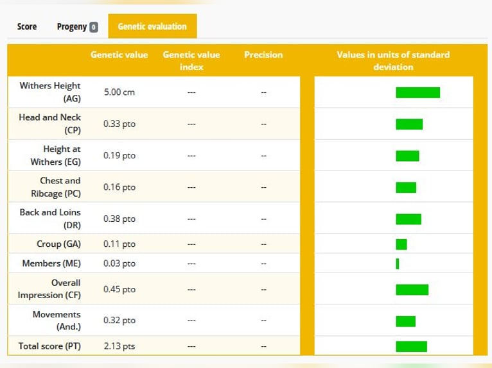The width and height of the screenshot is (492, 368).
Task: Click the Total score 2.13 pts value
Action: pyautogui.click(x=119, y=346)
